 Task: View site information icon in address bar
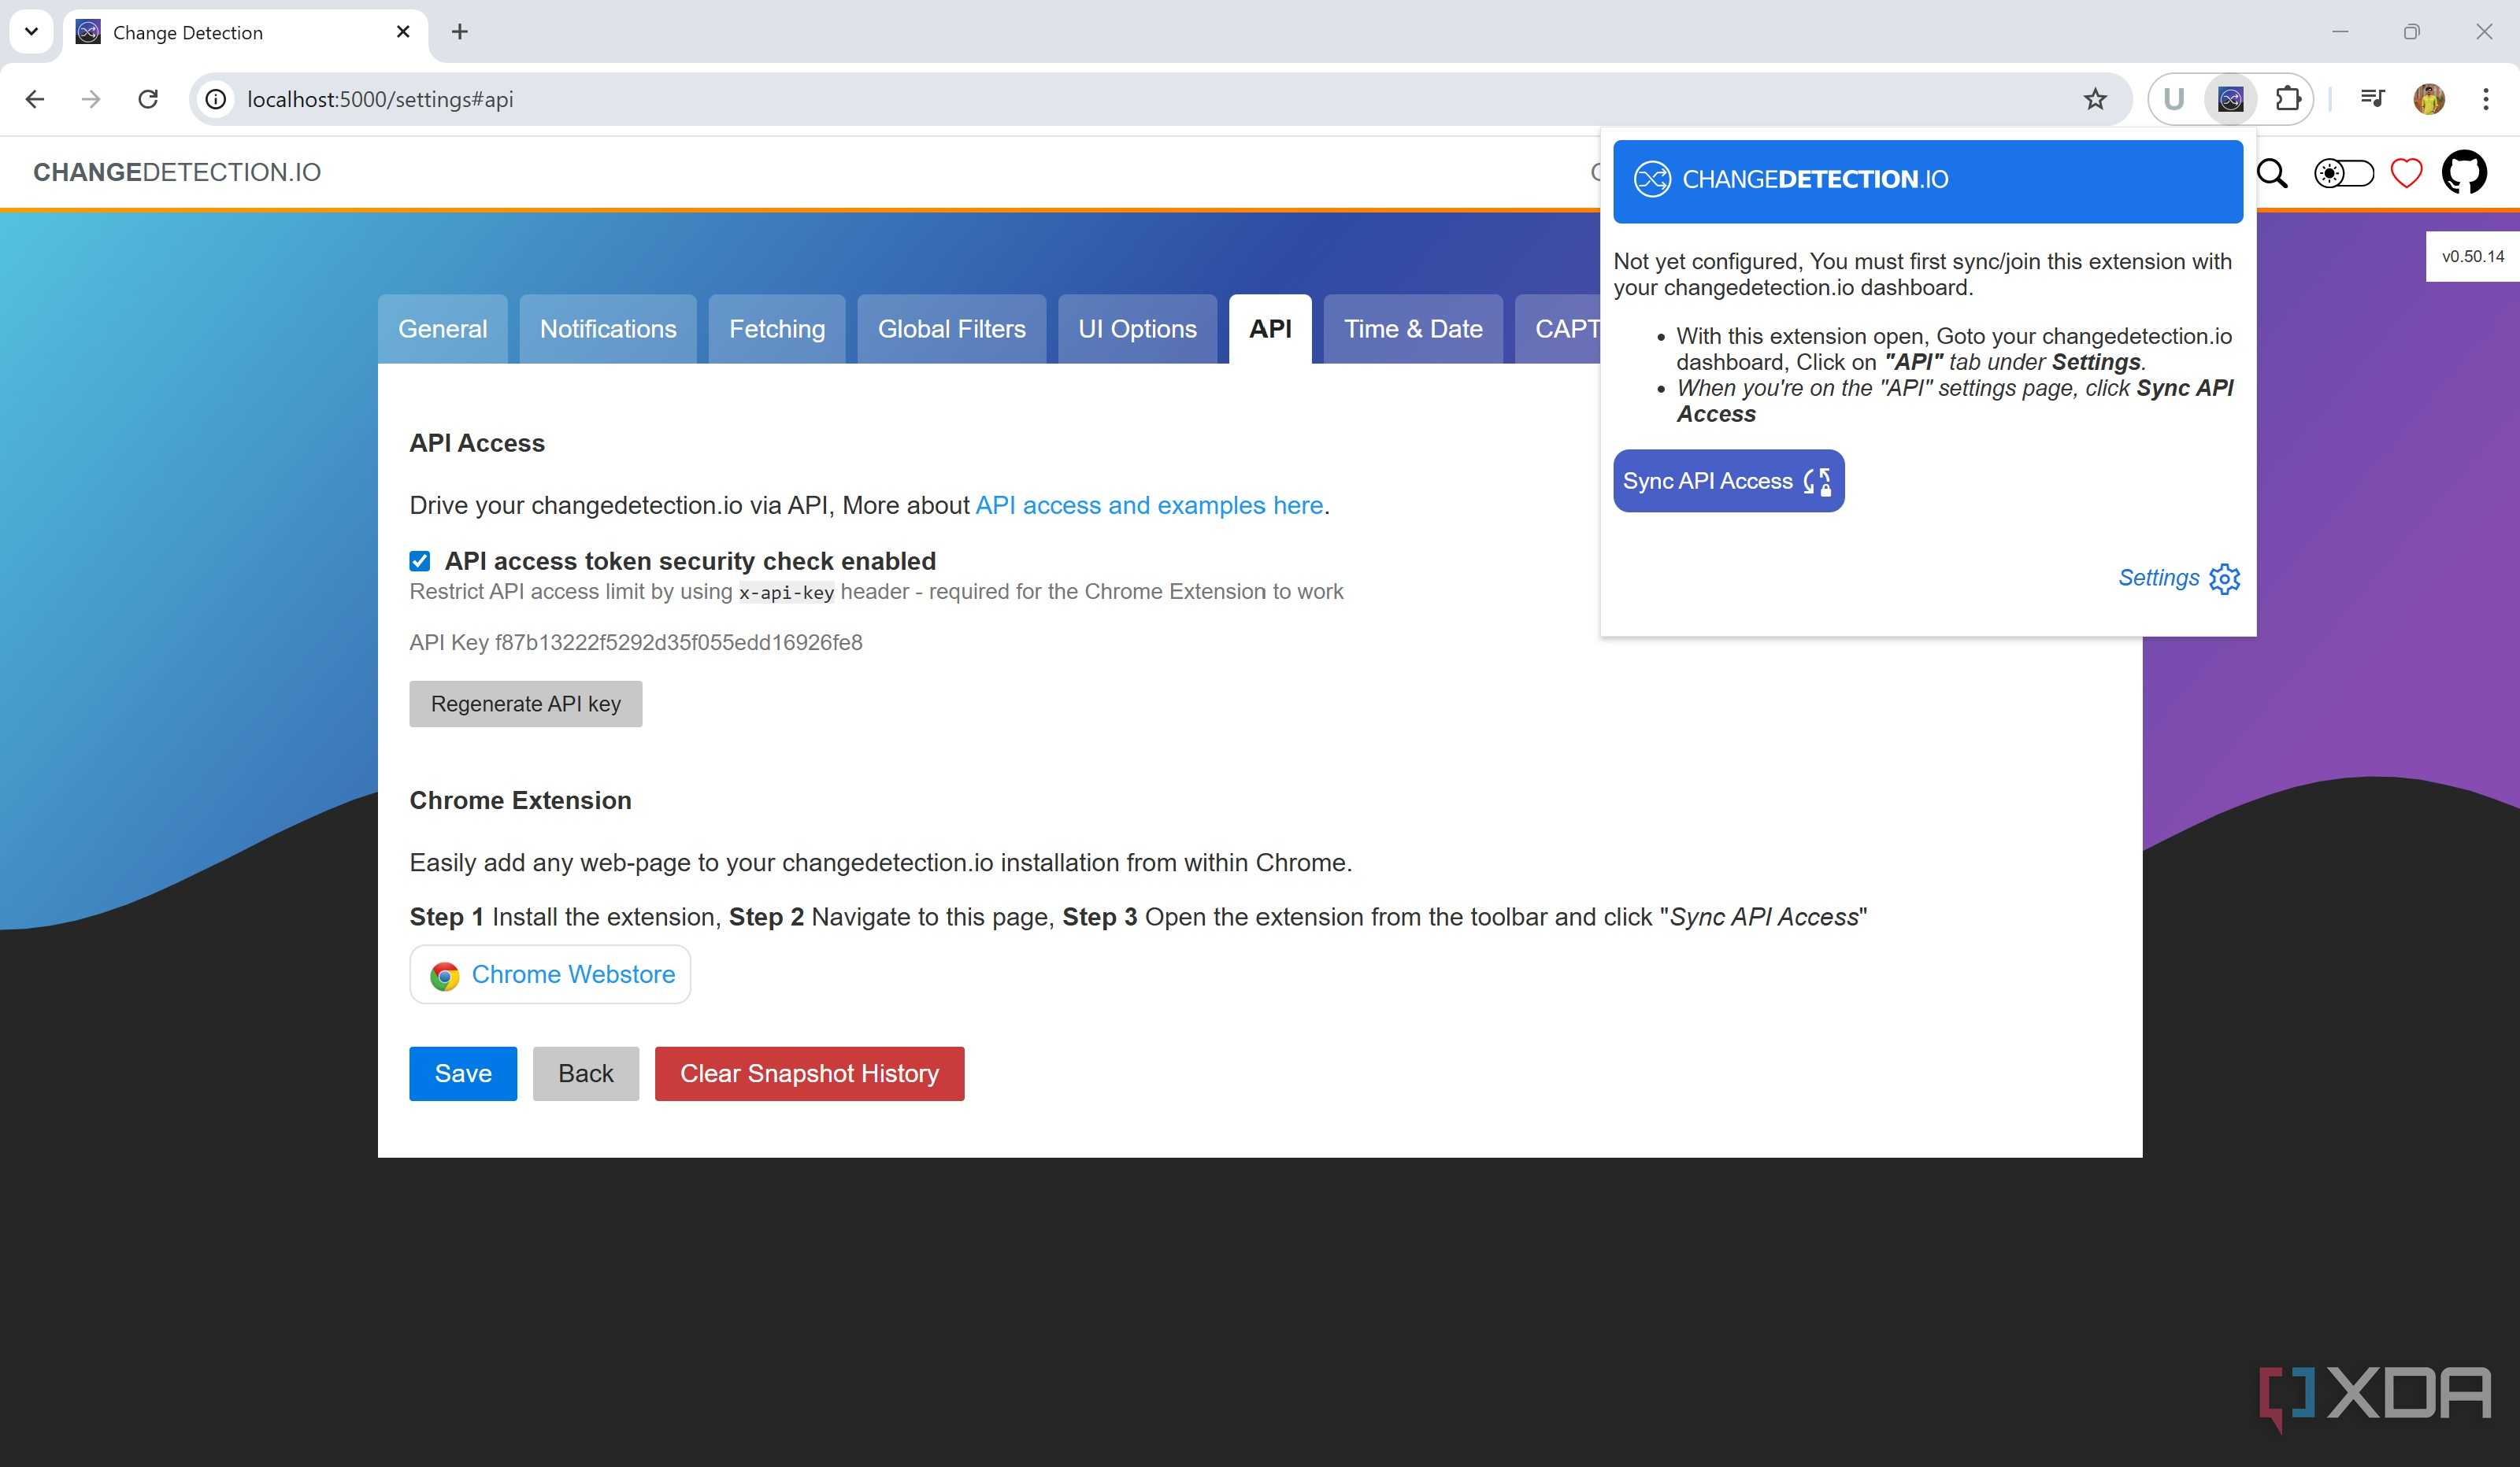click(216, 99)
